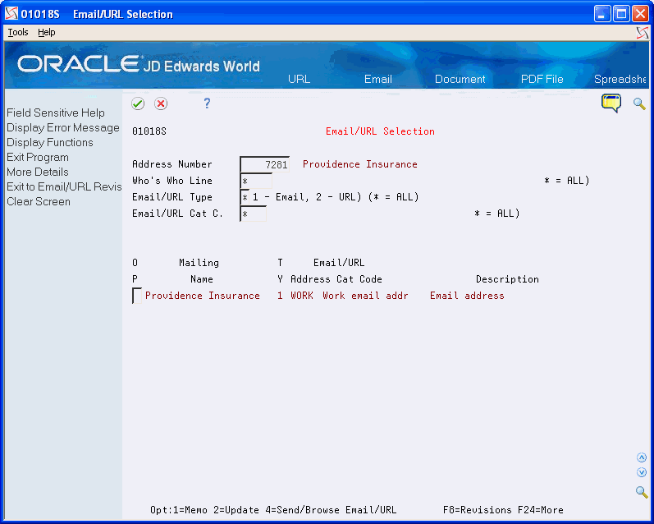Click the F8=Revisions function key text
Image resolution: width=654 pixels, height=524 pixels.
(477, 510)
